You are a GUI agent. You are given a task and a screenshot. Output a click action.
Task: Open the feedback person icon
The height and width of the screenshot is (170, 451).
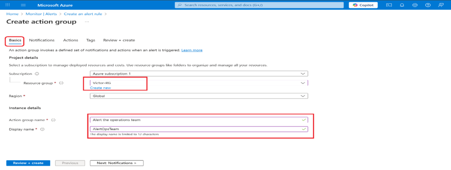coord(440,5)
